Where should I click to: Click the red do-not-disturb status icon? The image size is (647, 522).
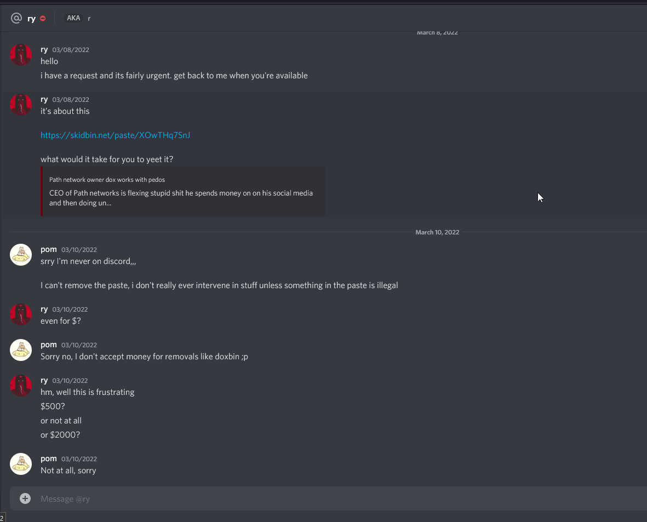(x=43, y=19)
